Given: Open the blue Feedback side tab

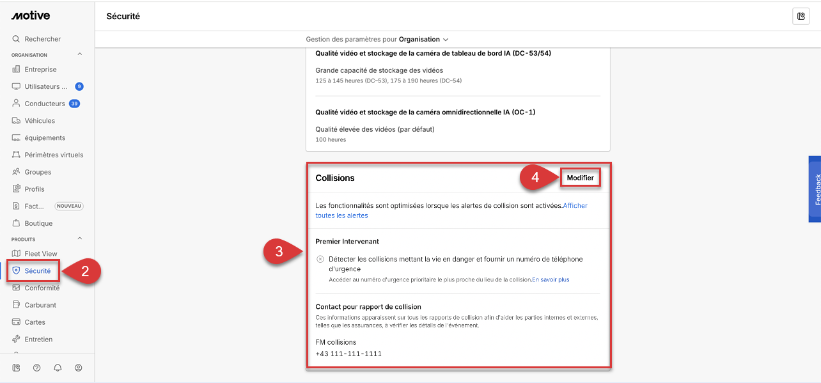Looking at the screenshot, I should click(x=815, y=189).
